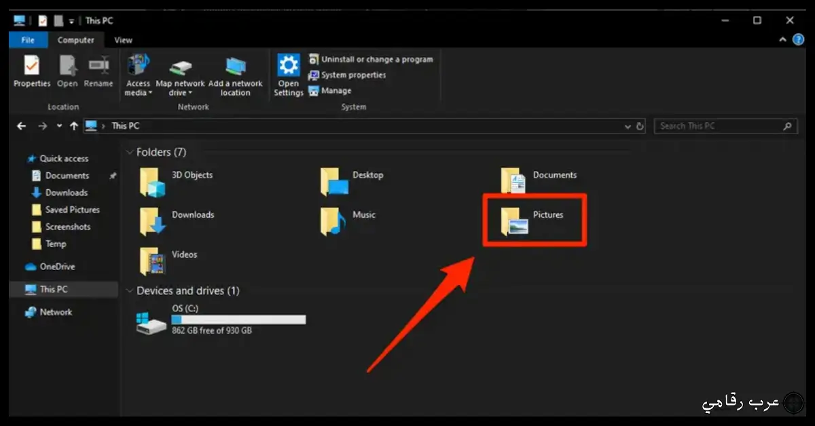
Task: Select the Music folder icon
Action: tap(333, 221)
